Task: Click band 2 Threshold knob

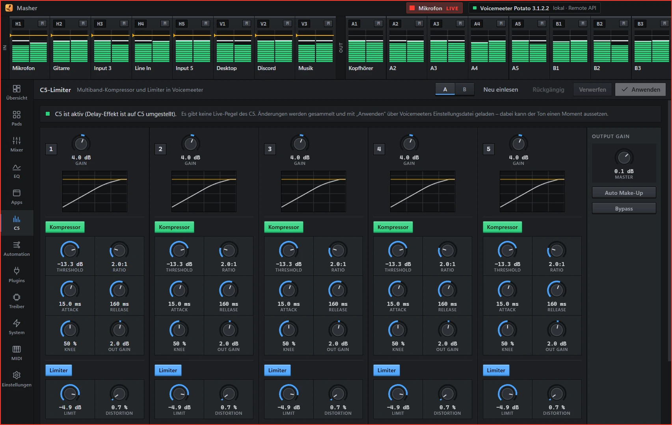Action: coord(179,250)
